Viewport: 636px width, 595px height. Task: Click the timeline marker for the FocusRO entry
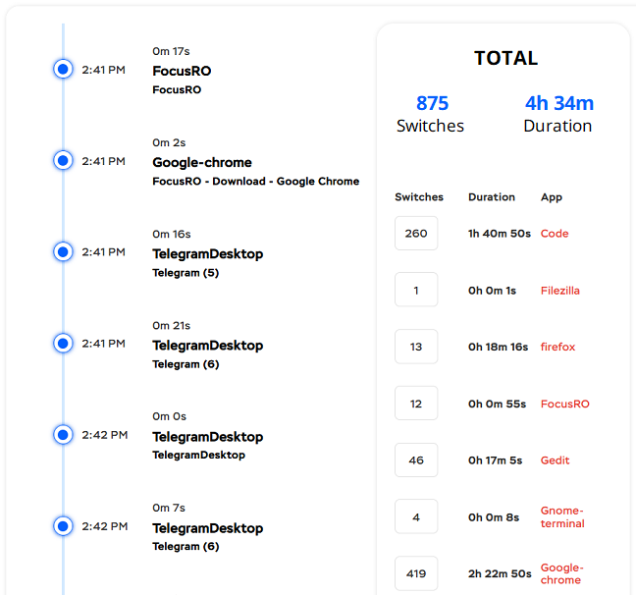point(63,69)
